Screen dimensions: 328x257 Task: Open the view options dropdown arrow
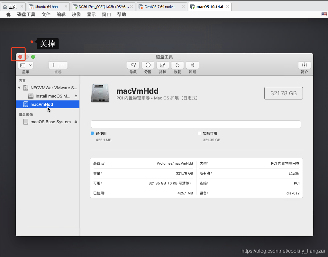click(x=30, y=65)
